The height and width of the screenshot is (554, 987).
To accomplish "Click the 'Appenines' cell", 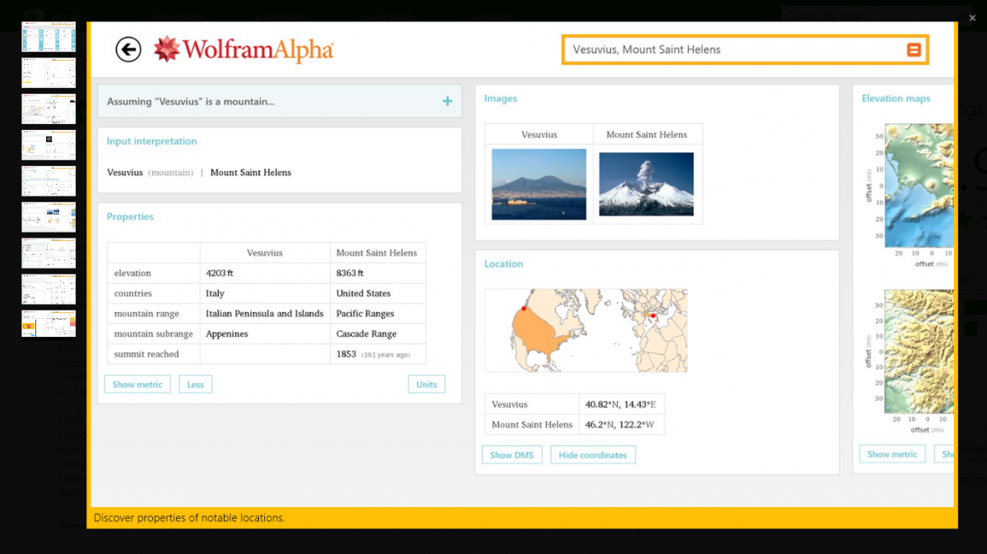I will (227, 334).
